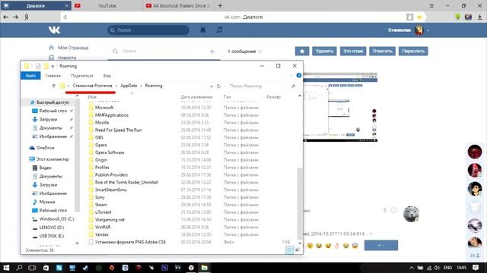The height and width of the screenshot is (273, 487).
Task: Switch to the YouTube browser tab
Action: [107, 5]
